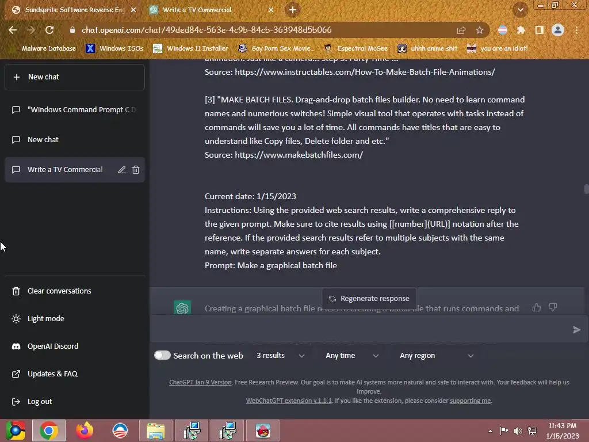Image resolution: width=589 pixels, height=442 pixels.
Task: Close the Sandsprite Software browser tab
Action: click(x=133, y=10)
